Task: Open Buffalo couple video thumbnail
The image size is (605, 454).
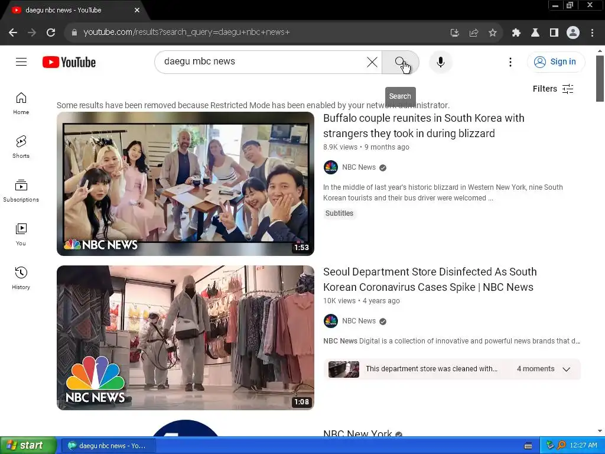Action: pyautogui.click(x=185, y=184)
